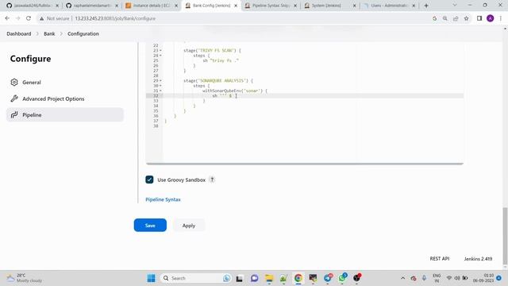Open Advanced Project Options wrench icon
The width and height of the screenshot is (508, 286).
pos(14,99)
